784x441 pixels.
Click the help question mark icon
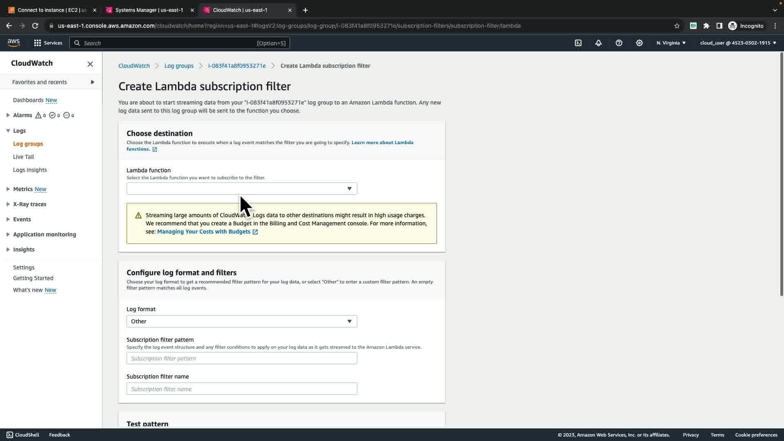619,43
